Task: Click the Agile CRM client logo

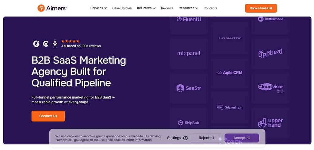Action: point(230,72)
